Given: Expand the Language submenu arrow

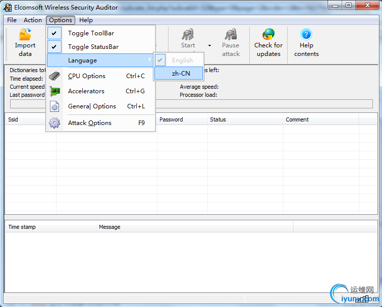Looking at the screenshot, I should click(149, 59).
